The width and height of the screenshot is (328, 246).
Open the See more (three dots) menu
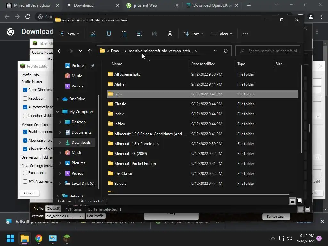click(245, 34)
